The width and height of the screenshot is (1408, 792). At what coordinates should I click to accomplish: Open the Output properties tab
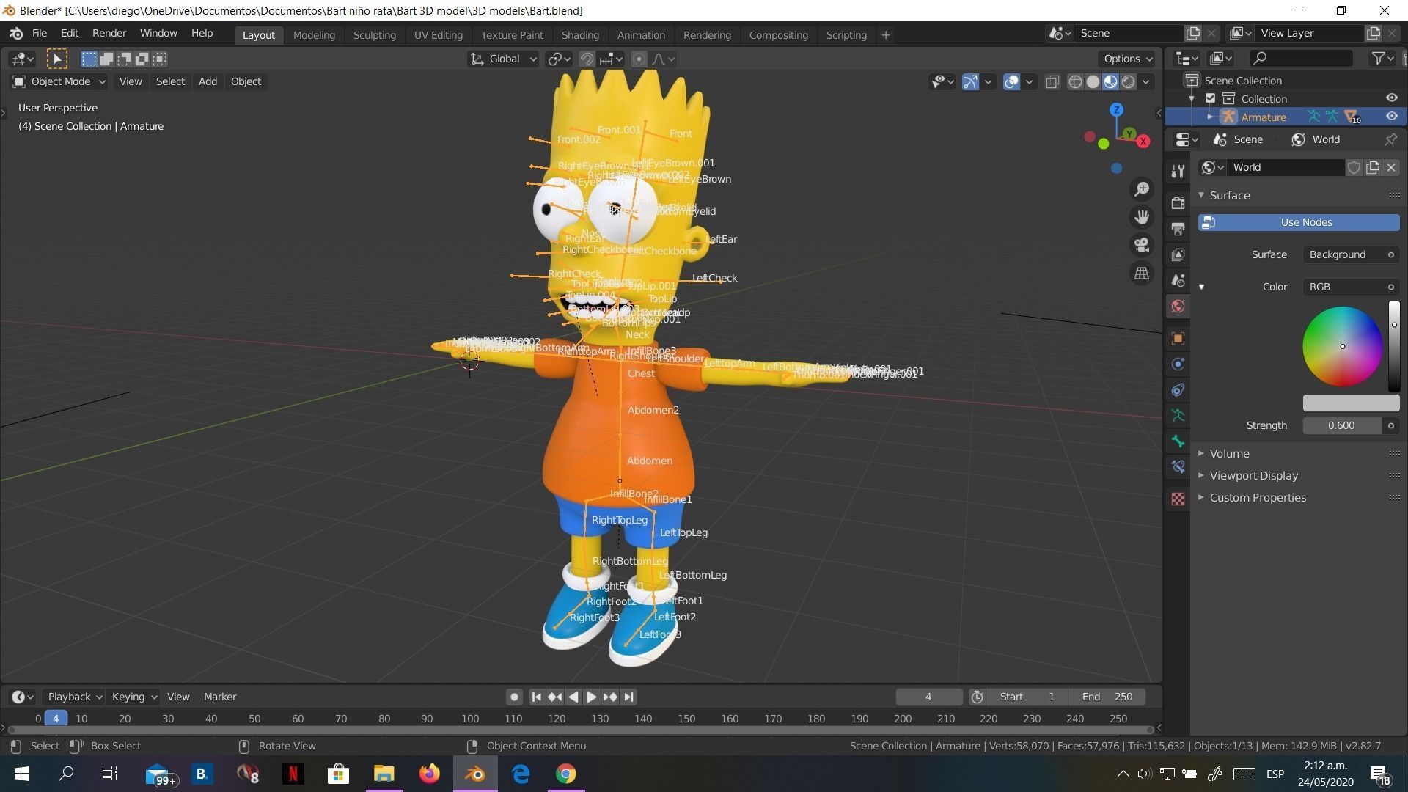[1178, 229]
